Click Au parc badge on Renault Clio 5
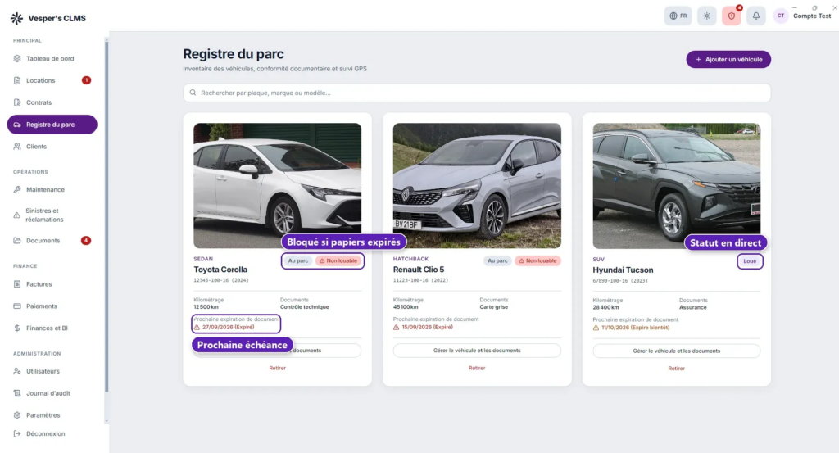 point(497,261)
